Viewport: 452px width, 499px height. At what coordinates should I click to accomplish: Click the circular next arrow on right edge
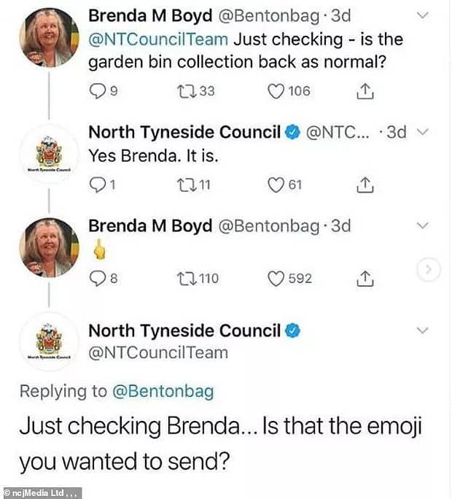click(431, 271)
